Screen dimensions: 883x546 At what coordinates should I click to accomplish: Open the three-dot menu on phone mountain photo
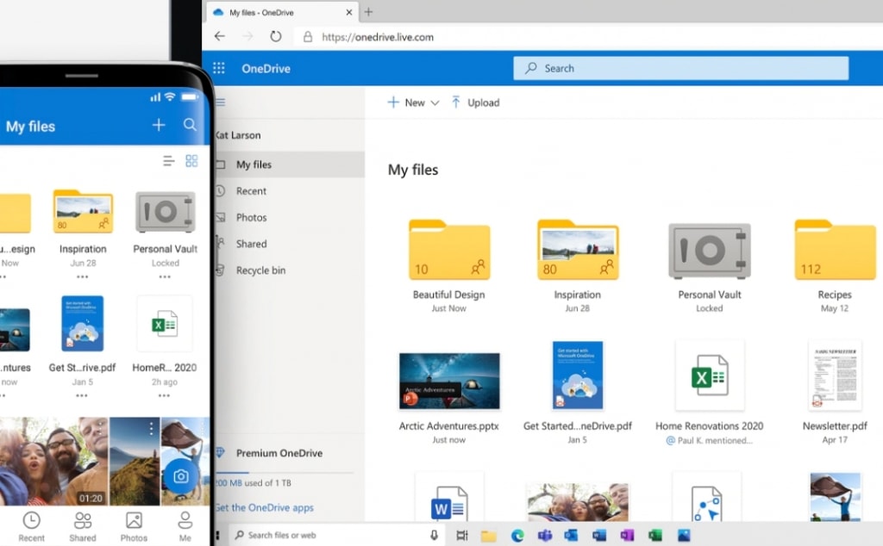coord(151,429)
